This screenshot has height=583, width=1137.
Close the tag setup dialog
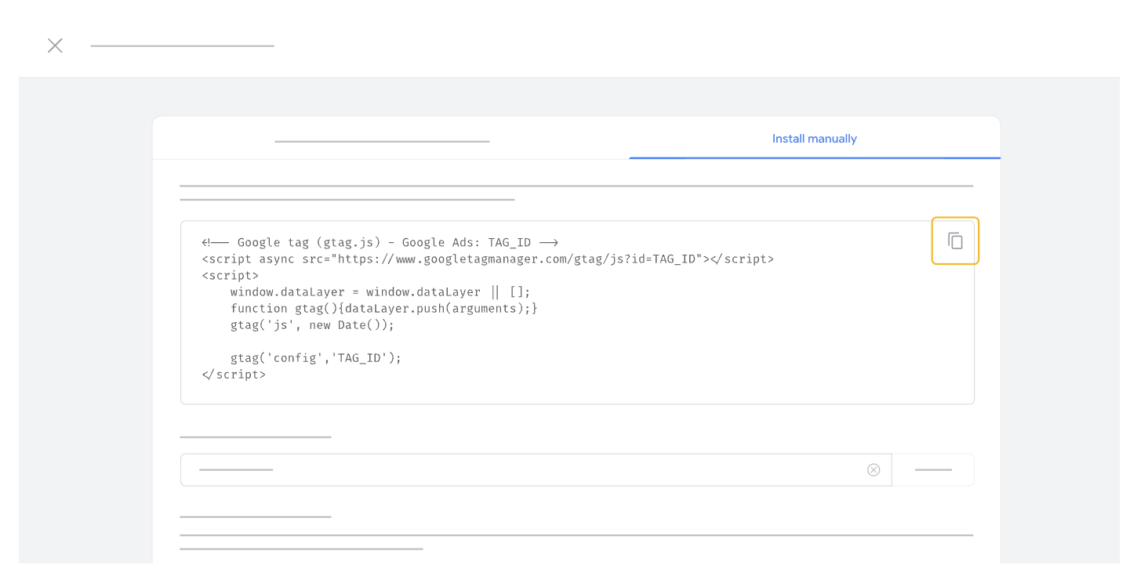[x=55, y=45]
